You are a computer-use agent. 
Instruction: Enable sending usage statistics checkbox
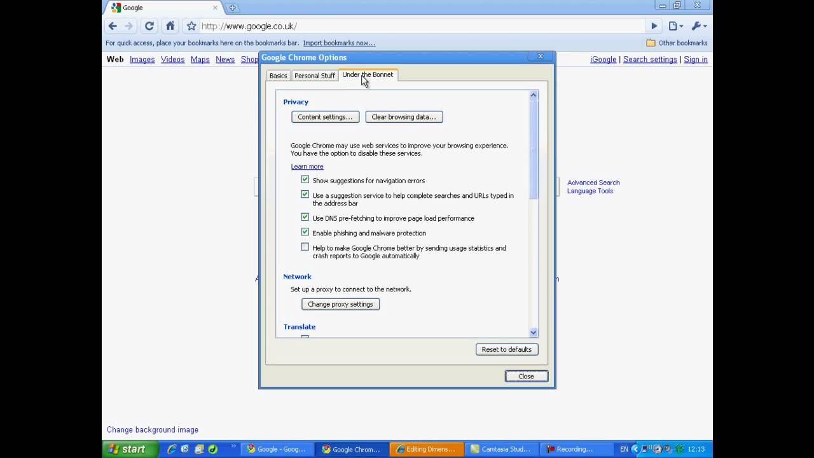(x=305, y=247)
